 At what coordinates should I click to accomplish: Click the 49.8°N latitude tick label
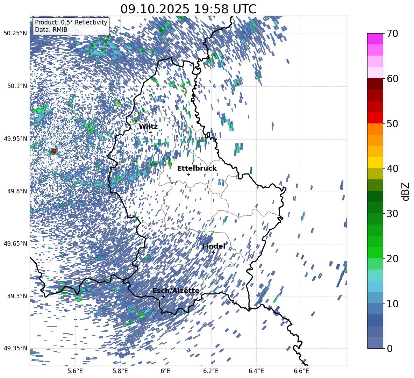click(15, 191)
